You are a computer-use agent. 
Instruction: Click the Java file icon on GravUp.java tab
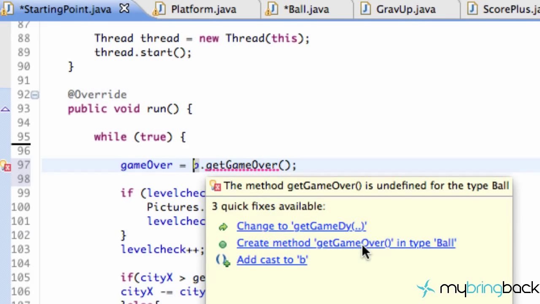[x=365, y=9]
